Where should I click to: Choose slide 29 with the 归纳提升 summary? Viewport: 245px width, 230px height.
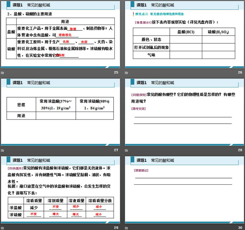(60, 190)
